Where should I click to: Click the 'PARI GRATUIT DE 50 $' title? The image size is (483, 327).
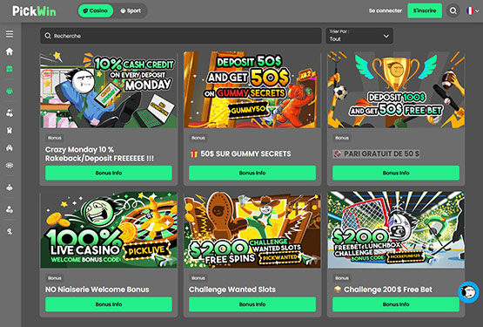click(x=381, y=153)
